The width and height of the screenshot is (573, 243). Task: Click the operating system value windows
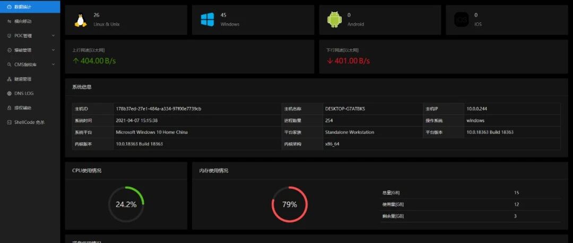(475, 120)
